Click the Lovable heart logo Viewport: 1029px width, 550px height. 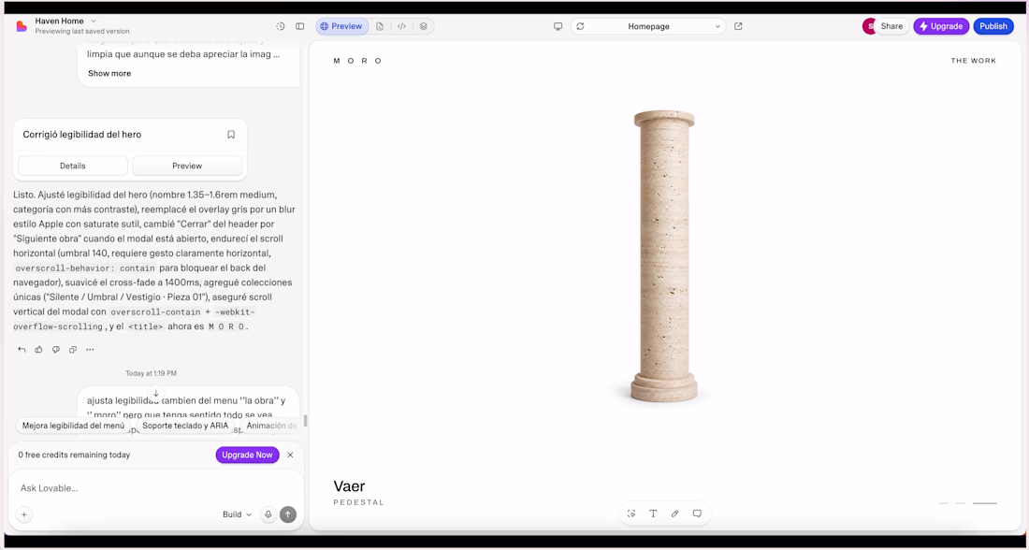click(x=22, y=26)
